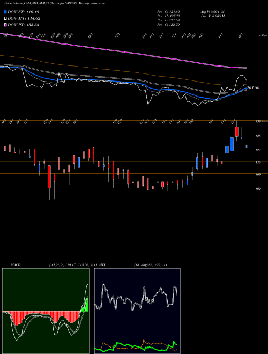This screenshot has height=354, width=268.
Task: Click the 'Pre H: 127.75' value
Action: [x=168, y=16]
